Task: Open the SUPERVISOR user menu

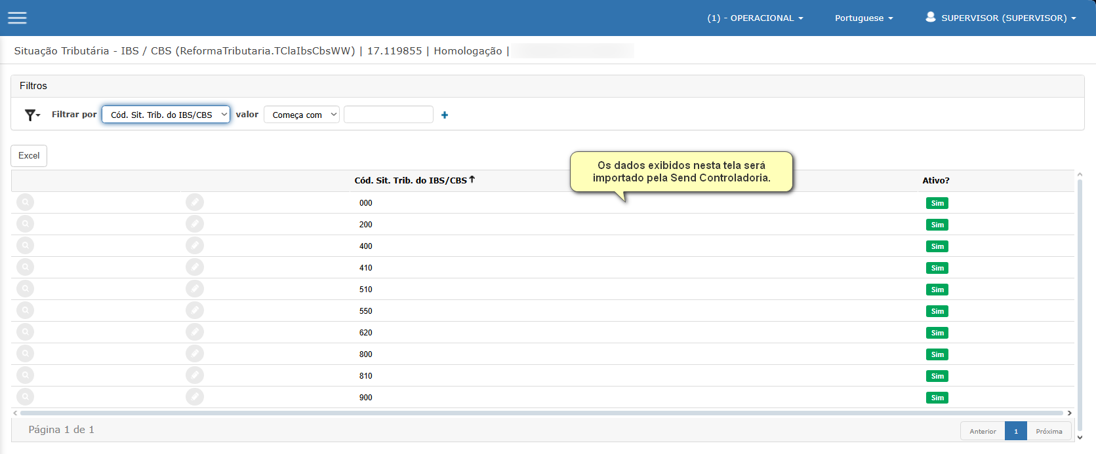Action: pyautogui.click(x=1000, y=18)
